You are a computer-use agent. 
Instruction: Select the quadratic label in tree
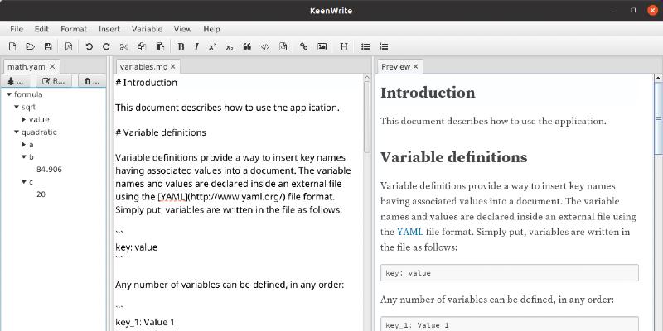click(x=39, y=132)
